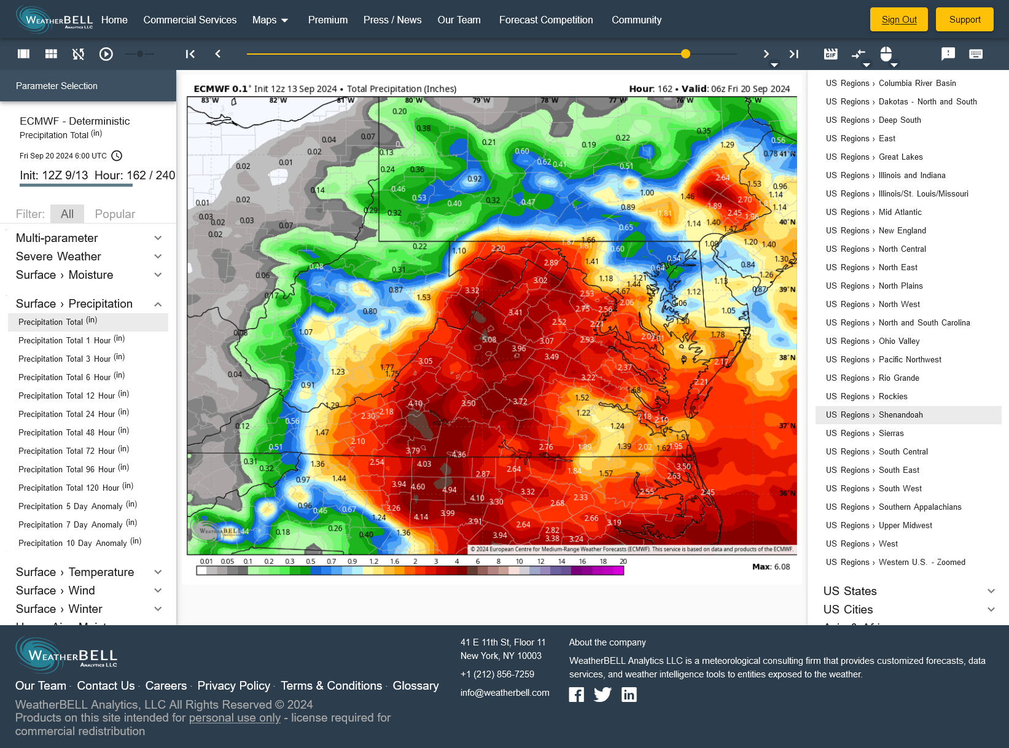Click the WeatherBELL header logo
Viewport: 1009px width, 748px height.
(55, 19)
